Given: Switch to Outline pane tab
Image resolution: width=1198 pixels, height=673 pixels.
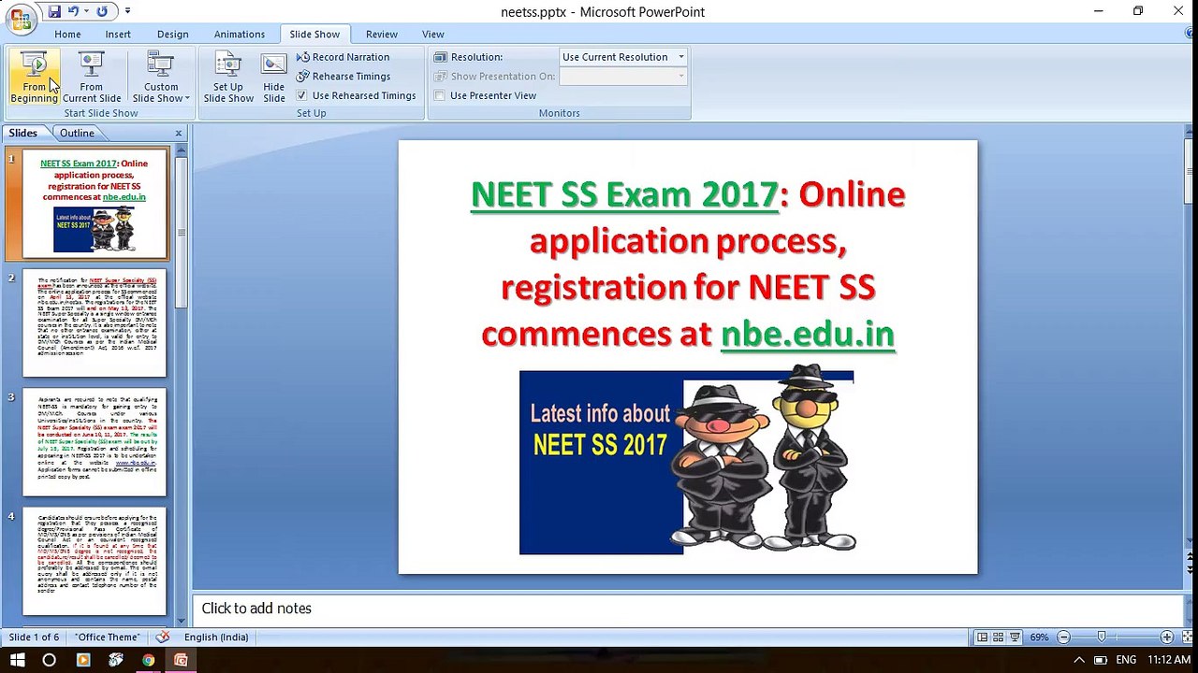Looking at the screenshot, I should (x=77, y=133).
